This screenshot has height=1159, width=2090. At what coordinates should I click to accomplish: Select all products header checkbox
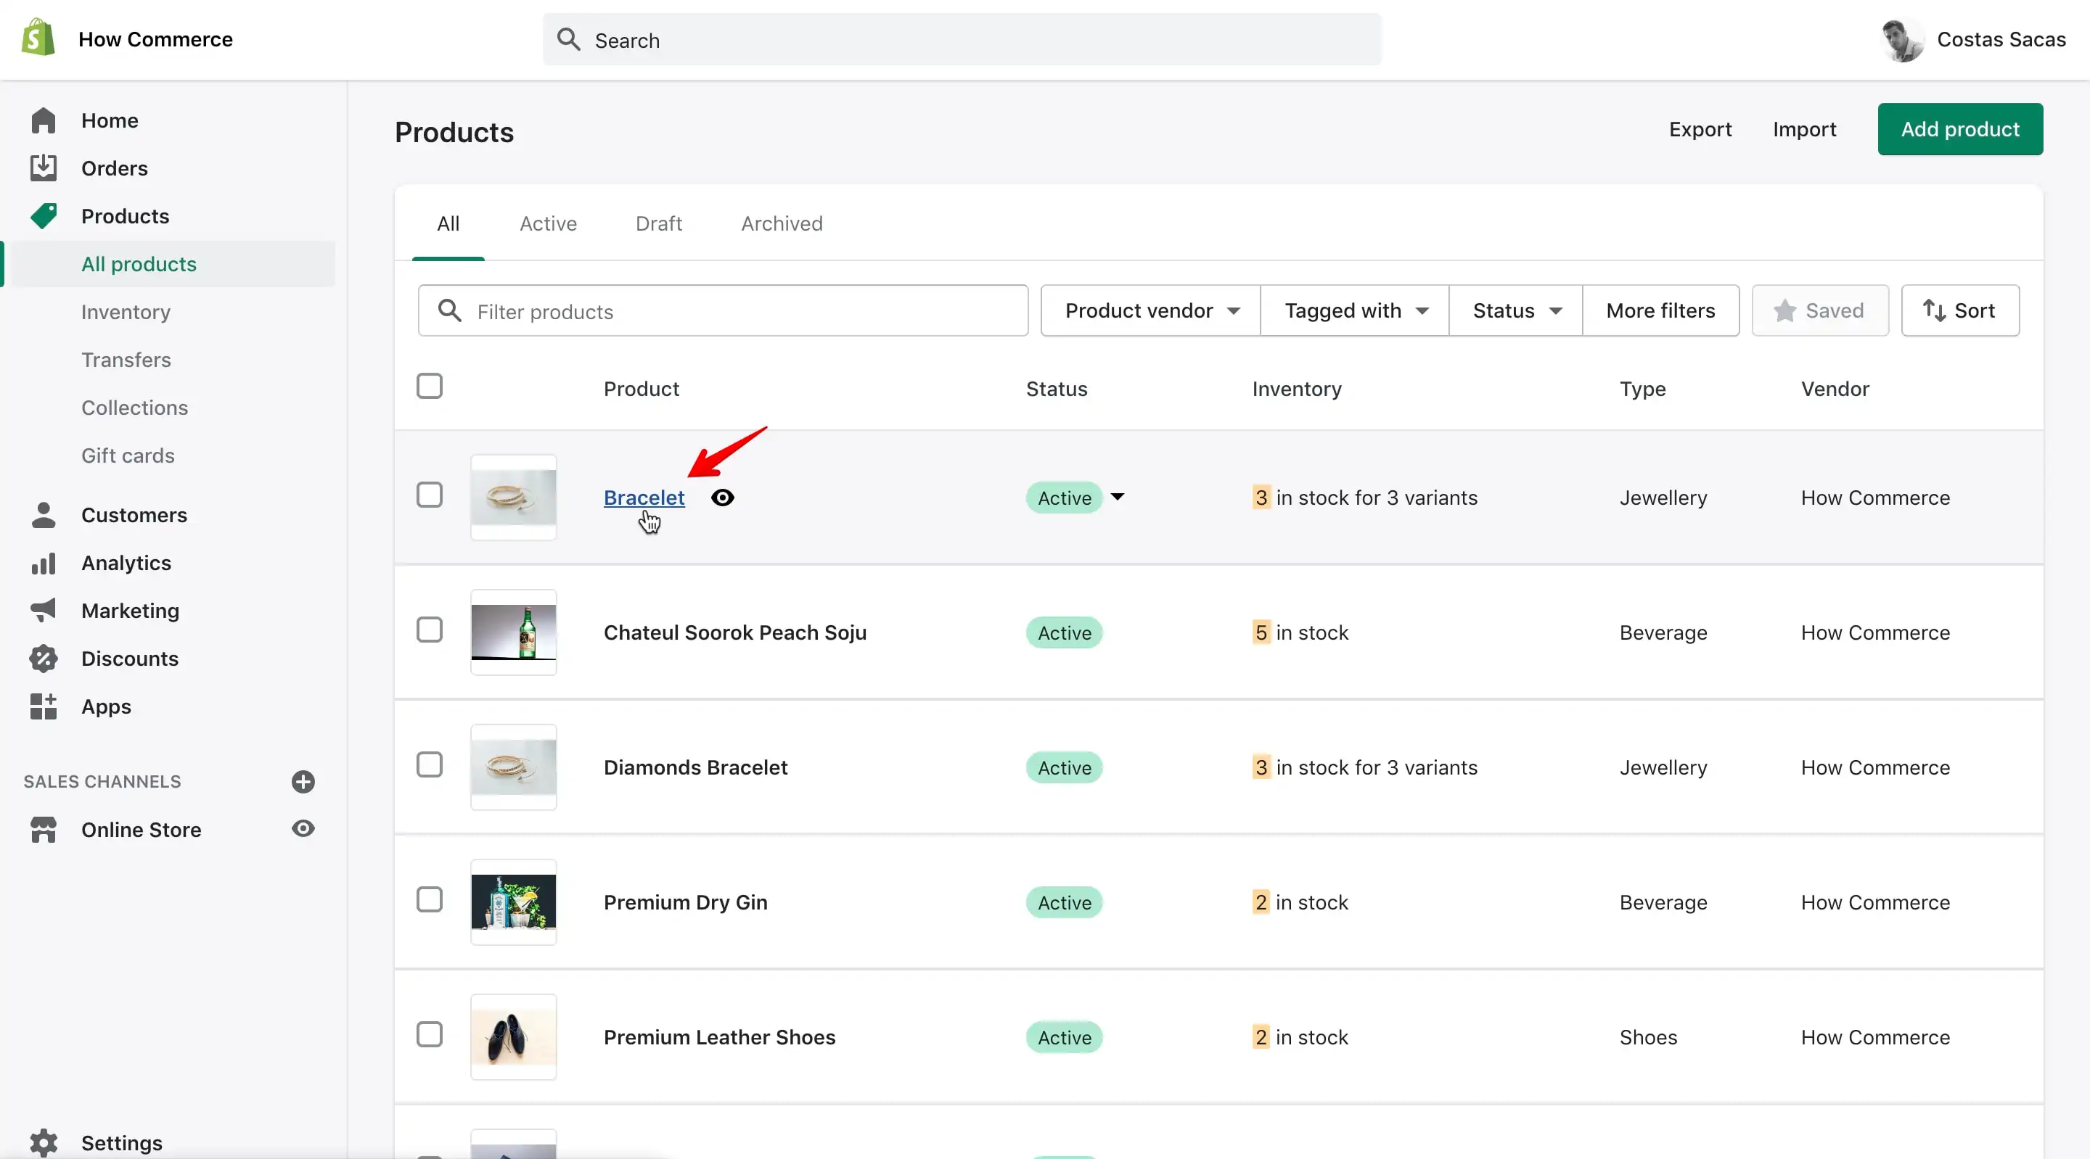(429, 386)
